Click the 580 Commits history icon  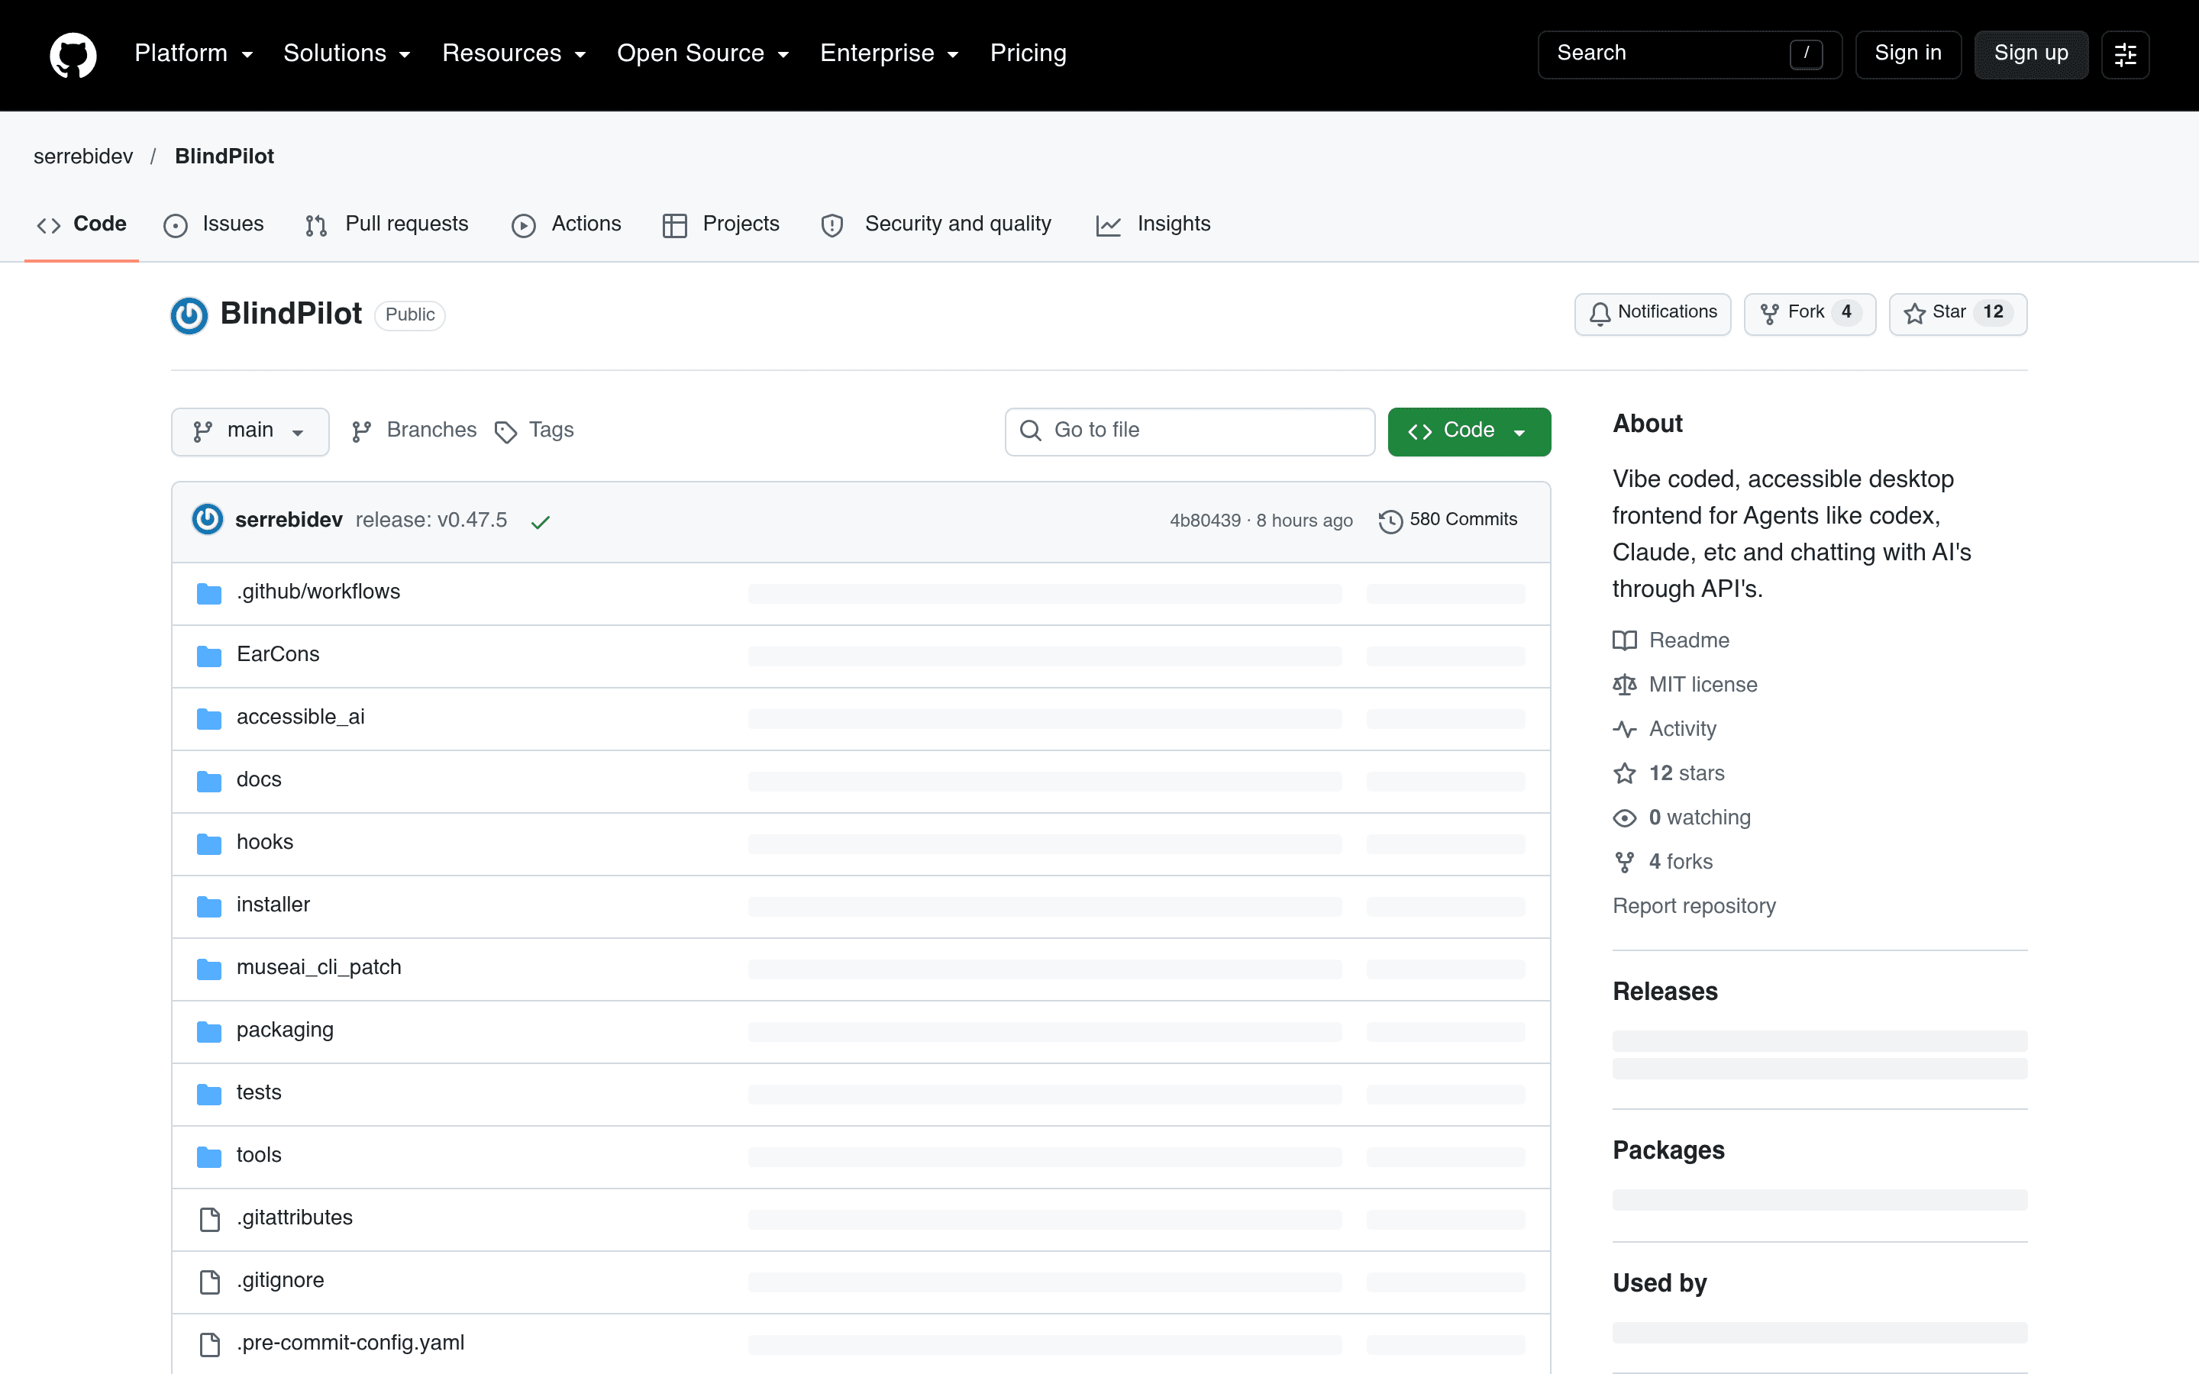coord(1390,521)
